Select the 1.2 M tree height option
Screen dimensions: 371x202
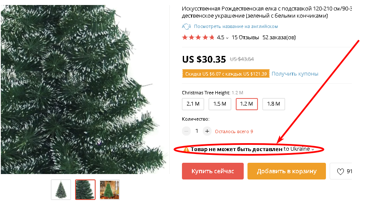(x=247, y=104)
